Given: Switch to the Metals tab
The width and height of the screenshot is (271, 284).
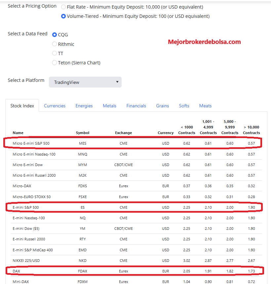Looking at the screenshot, I should point(109,106).
